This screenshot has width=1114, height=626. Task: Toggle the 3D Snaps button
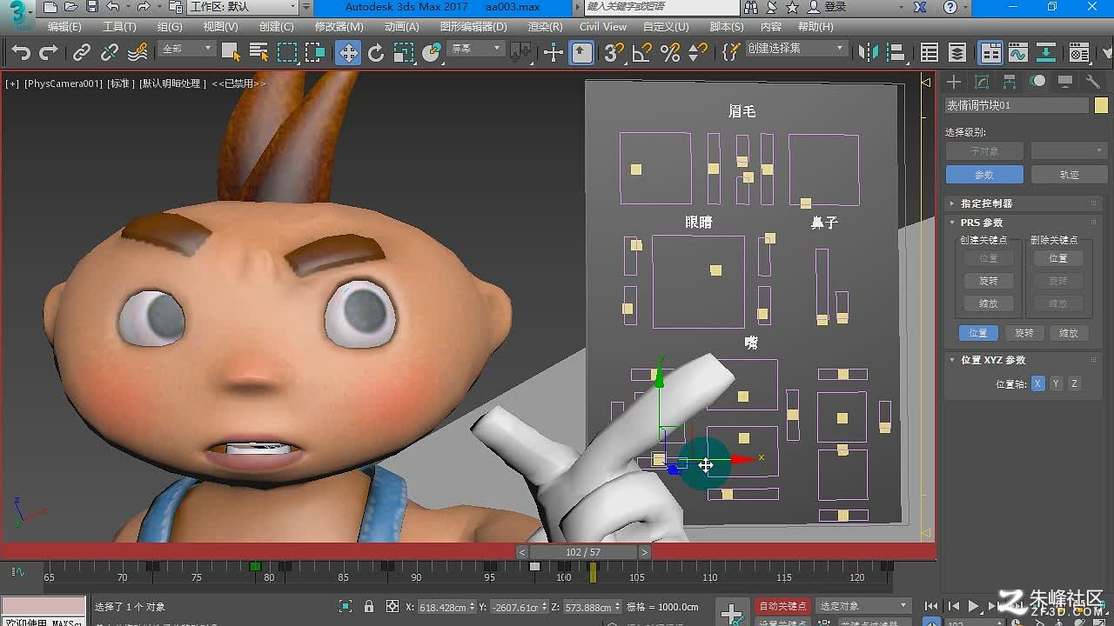[x=614, y=53]
